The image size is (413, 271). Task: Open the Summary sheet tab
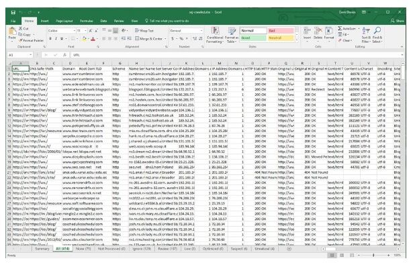tap(42, 249)
